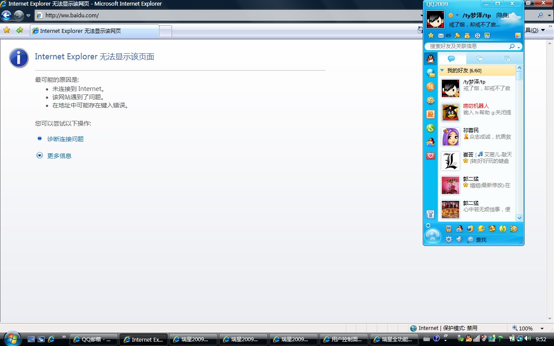Viewport: 554px width, 346px height.
Task: Open the QQ skin color changer icon
Action: (518, 36)
